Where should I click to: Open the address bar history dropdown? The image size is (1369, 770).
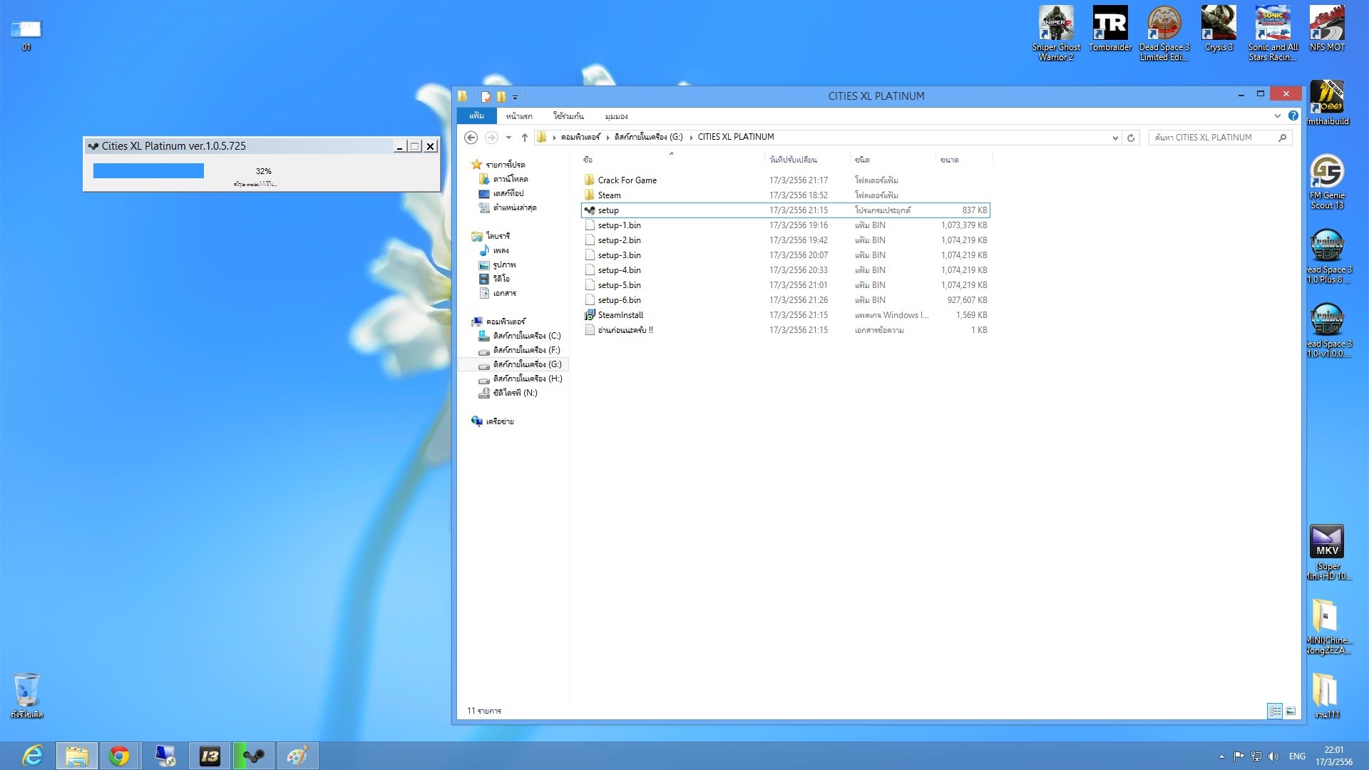[1115, 138]
